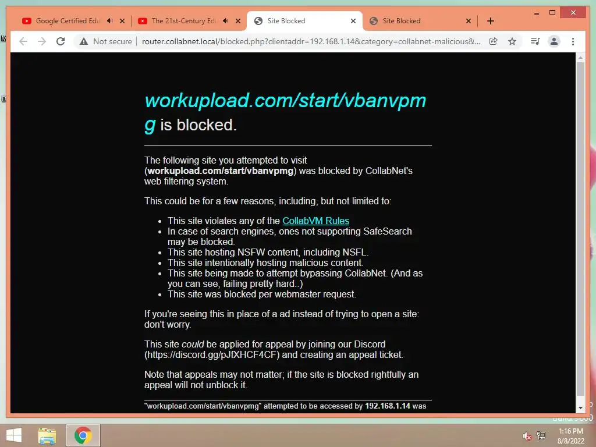The height and width of the screenshot is (447, 596).
Task: Click the bold IP 192.168.1.14 in footer
Action: tap(387, 406)
